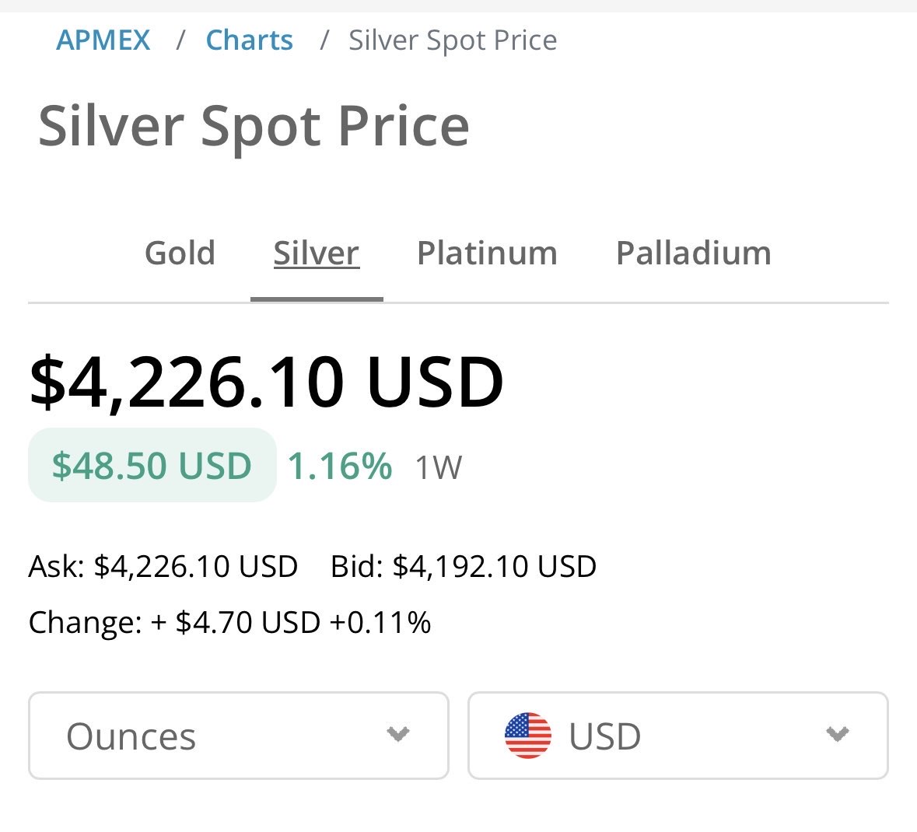The height and width of the screenshot is (832, 917).
Task: Switch to the Platinum tab
Action: click(x=487, y=253)
